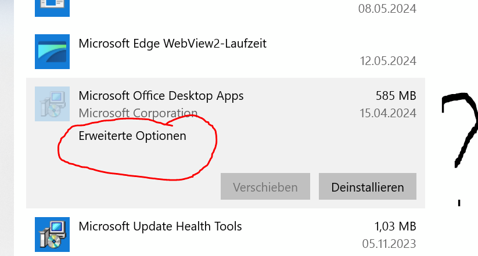Click the 08.05.2024 date at top
478x256 pixels.
(x=387, y=9)
